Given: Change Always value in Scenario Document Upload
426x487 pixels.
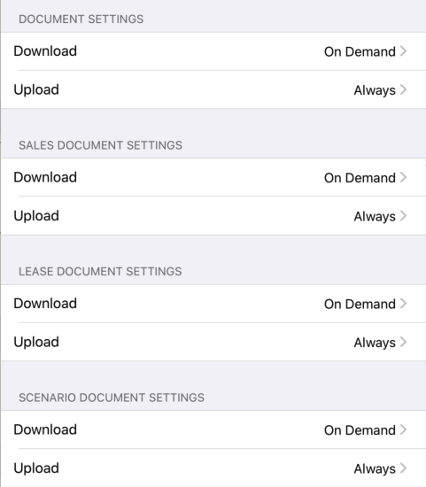Looking at the screenshot, I should (x=375, y=468).
